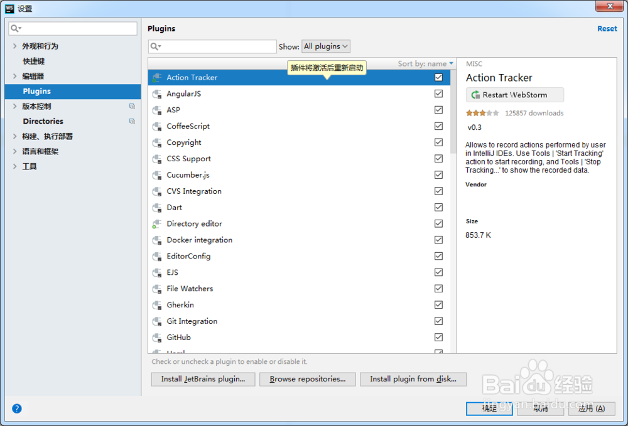Screen dimensions: 628x426
Task: Click the Restart WebStorm button
Action: (x=515, y=95)
